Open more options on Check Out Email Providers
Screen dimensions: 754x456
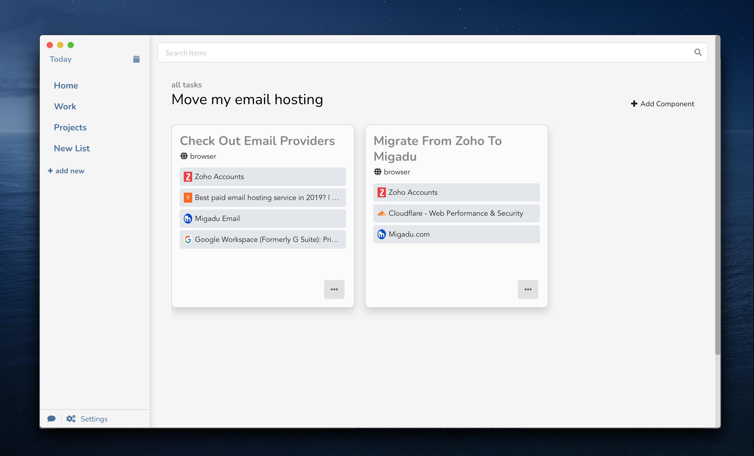coord(334,289)
